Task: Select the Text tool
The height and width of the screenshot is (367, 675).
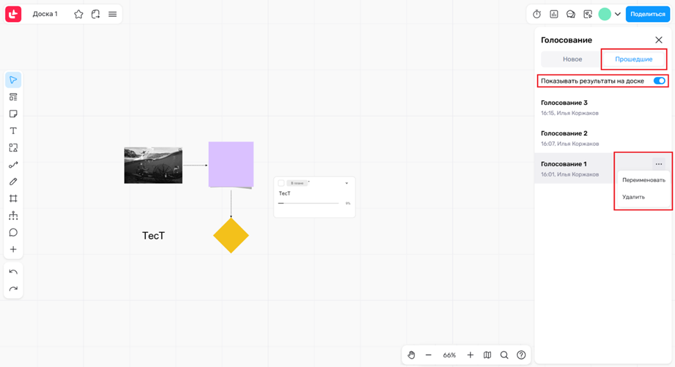Action: (x=13, y=131)
